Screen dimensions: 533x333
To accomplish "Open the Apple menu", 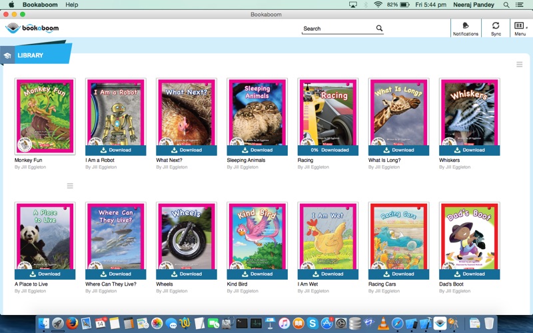I will pos(11,5).
